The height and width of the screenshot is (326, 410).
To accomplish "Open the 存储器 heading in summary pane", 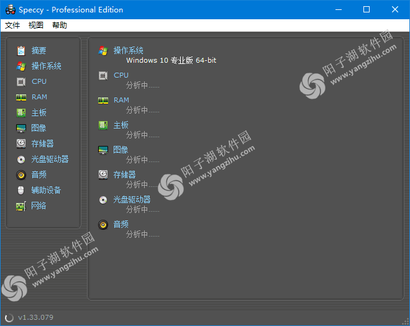I will click(124, 174).
